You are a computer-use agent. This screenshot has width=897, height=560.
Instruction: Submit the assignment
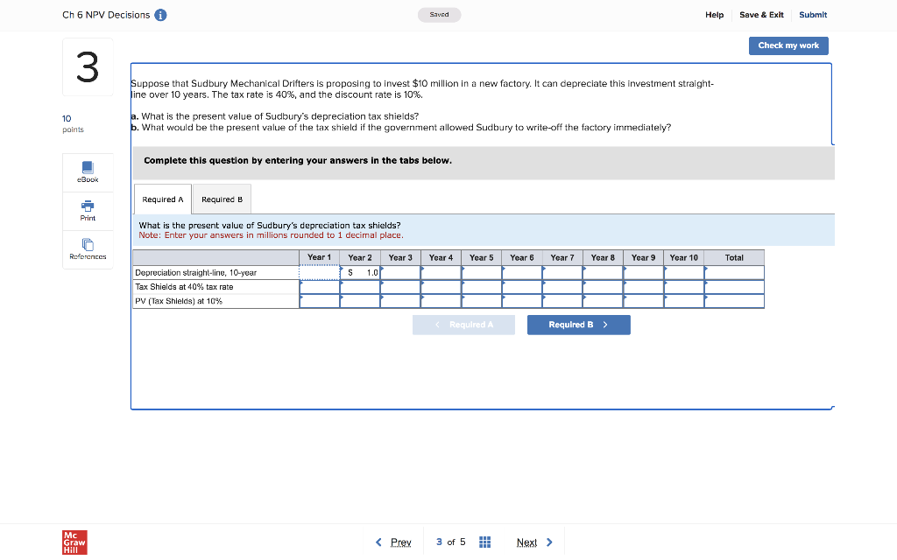point(812,15)
